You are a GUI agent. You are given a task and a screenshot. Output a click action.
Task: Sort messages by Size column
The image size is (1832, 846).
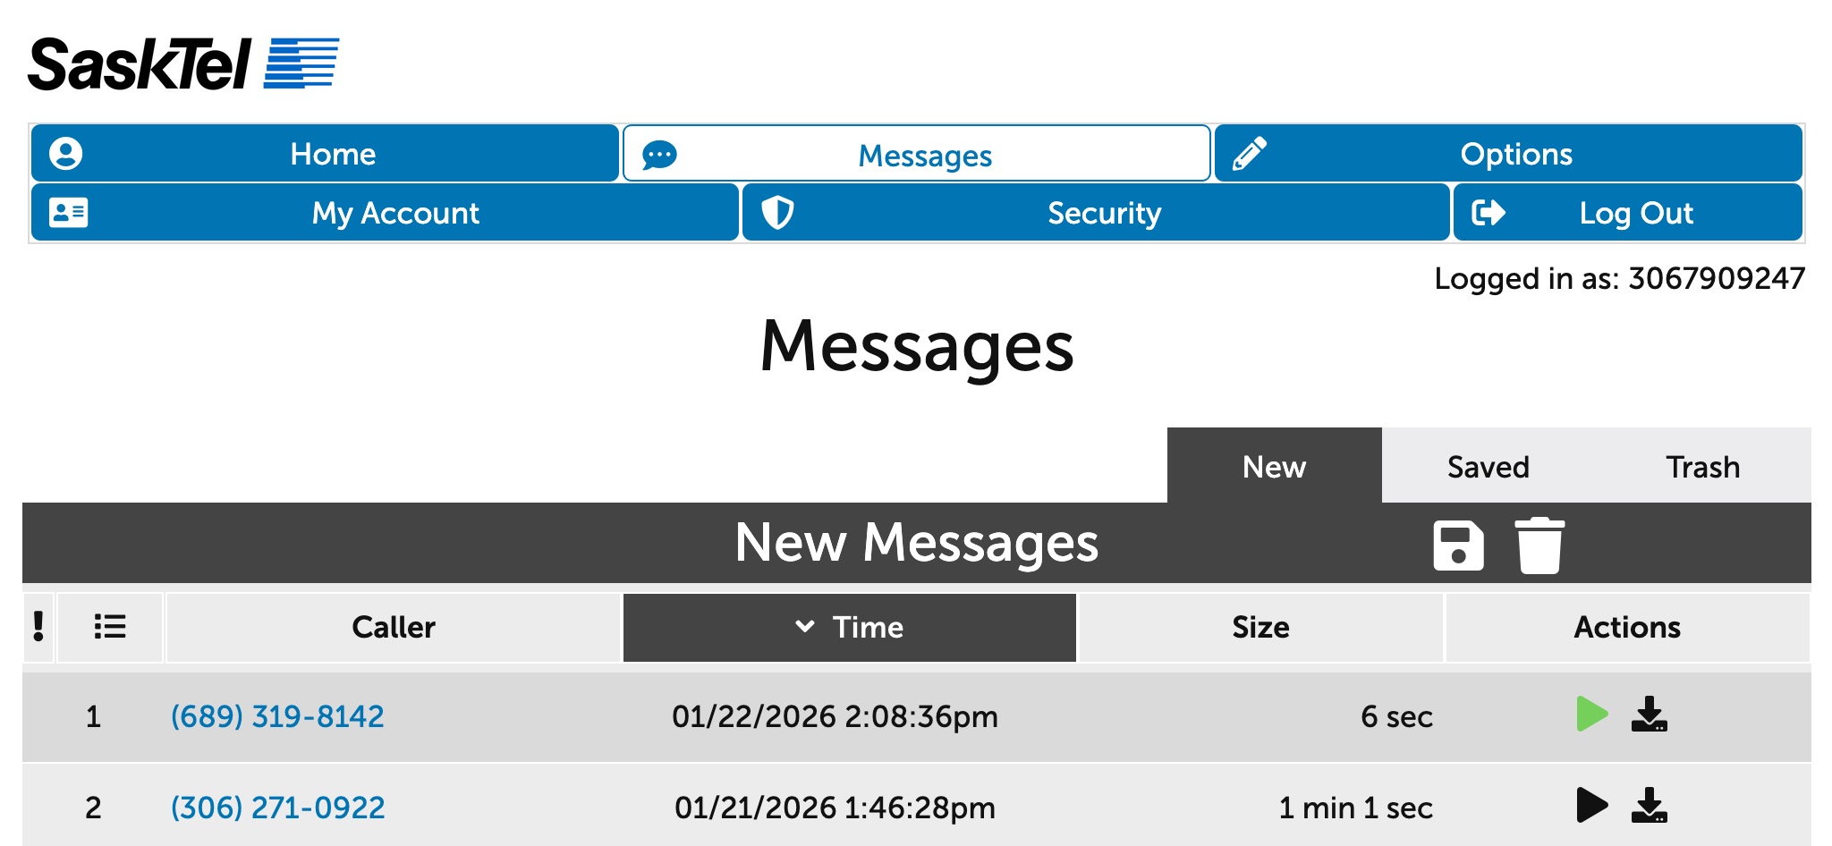coord(1261,627)
